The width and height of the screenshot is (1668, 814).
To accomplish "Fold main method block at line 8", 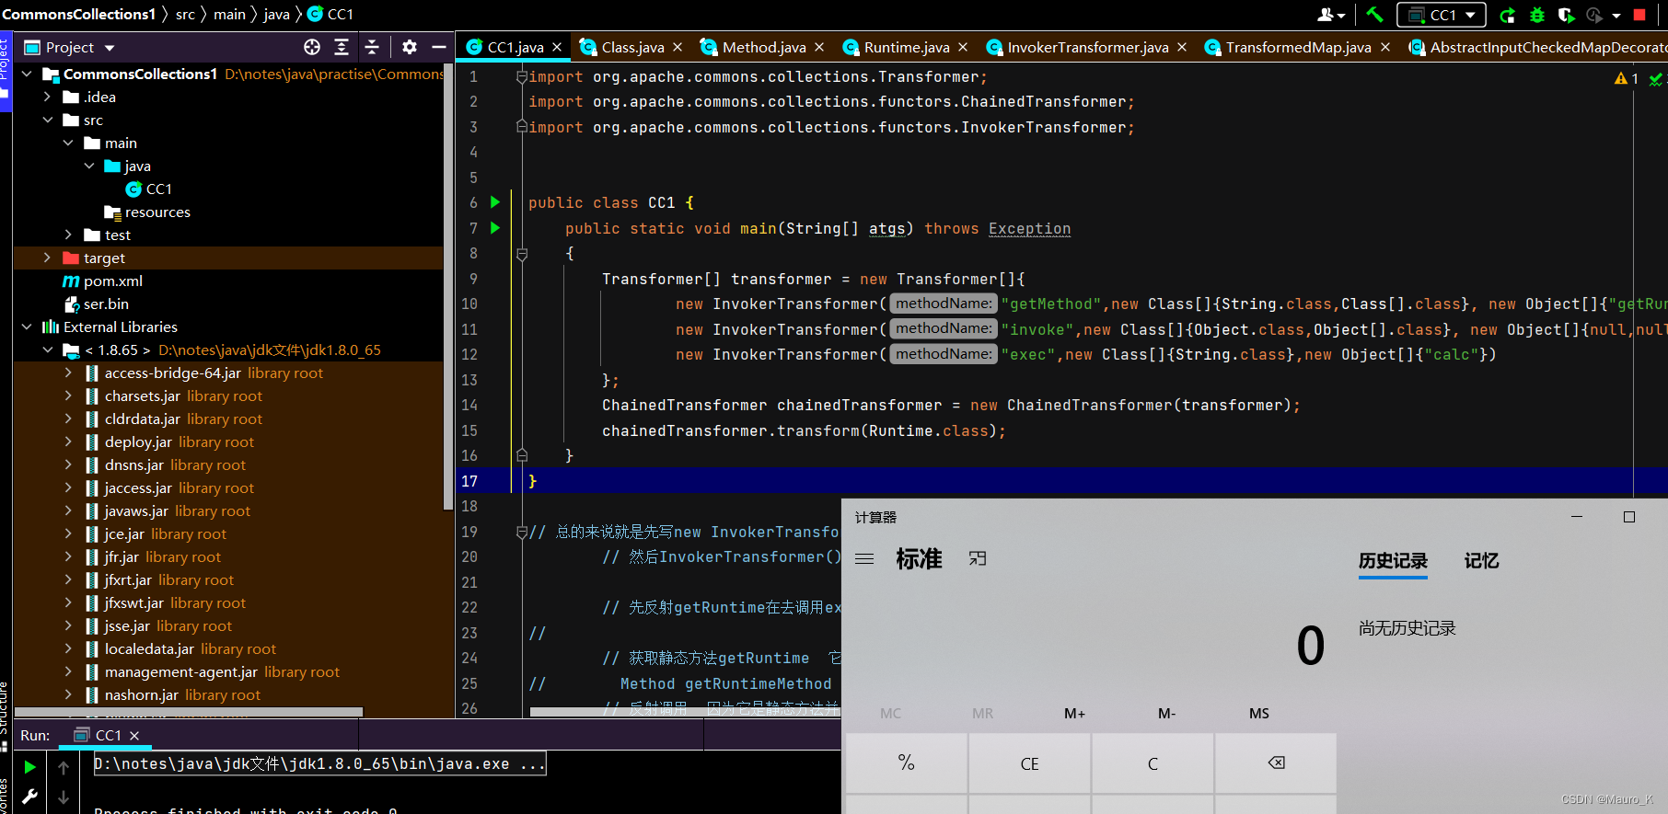I will (522, 254).
